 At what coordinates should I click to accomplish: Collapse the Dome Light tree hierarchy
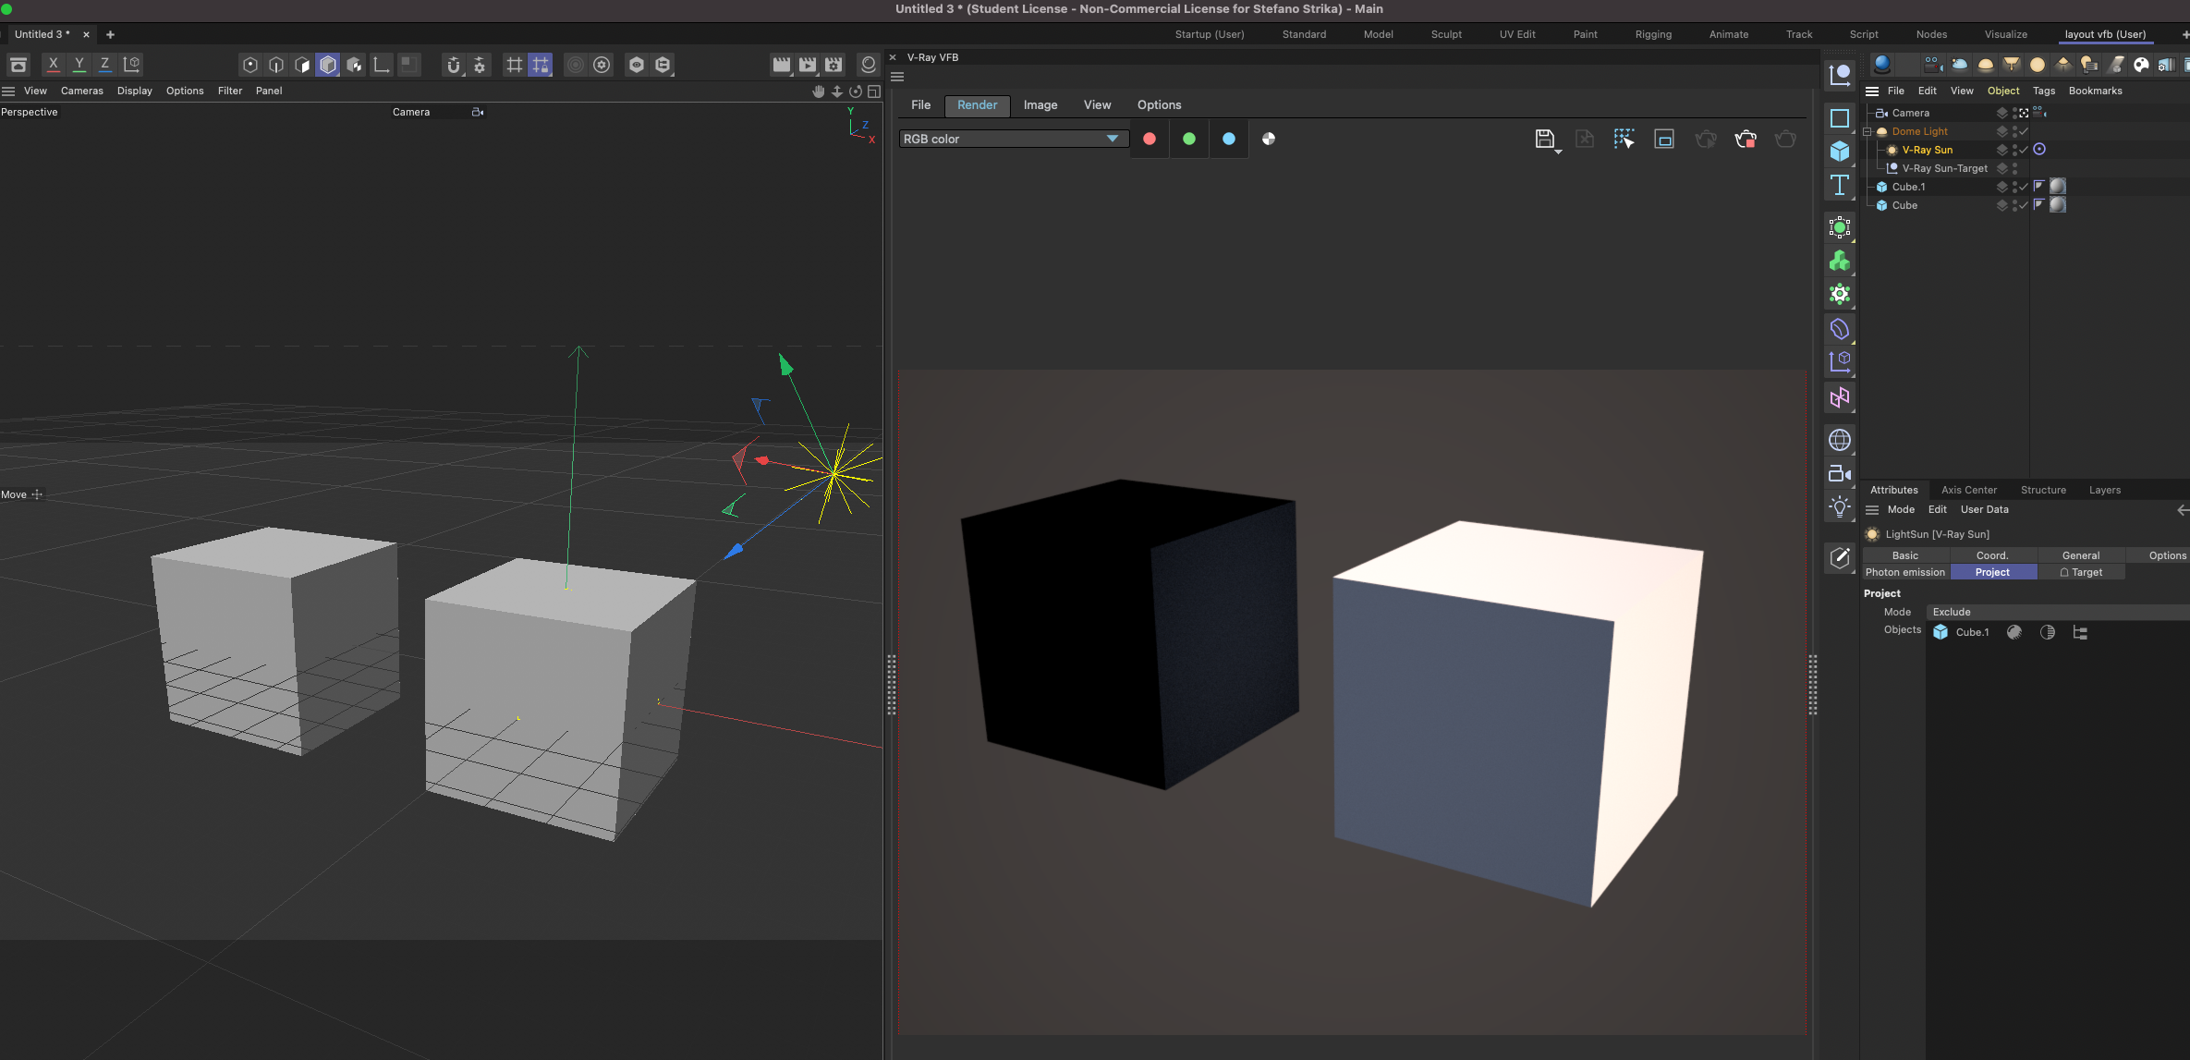[1868, 131]
